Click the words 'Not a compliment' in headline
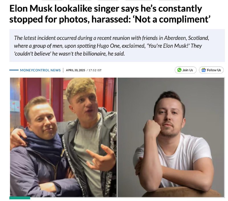The width and height of the screenshot is (228, 201). point(172,19)
